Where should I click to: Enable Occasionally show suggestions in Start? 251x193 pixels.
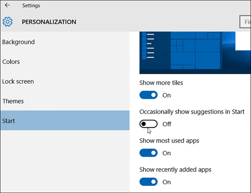(148, 124)
